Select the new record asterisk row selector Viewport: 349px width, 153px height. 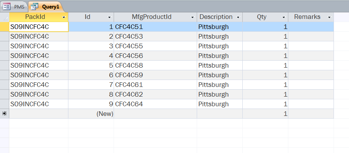coord(5,114)
